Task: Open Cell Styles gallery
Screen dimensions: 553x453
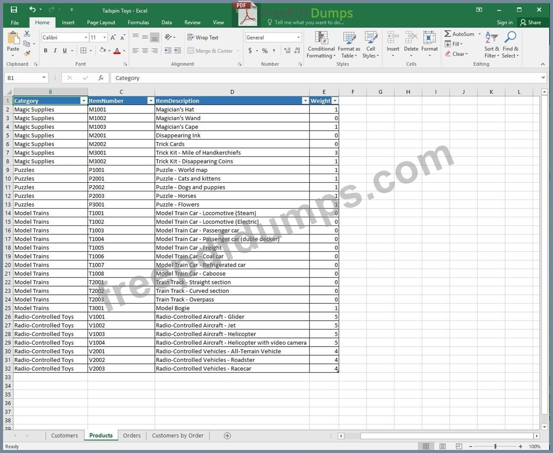Action: coord(371,45)
